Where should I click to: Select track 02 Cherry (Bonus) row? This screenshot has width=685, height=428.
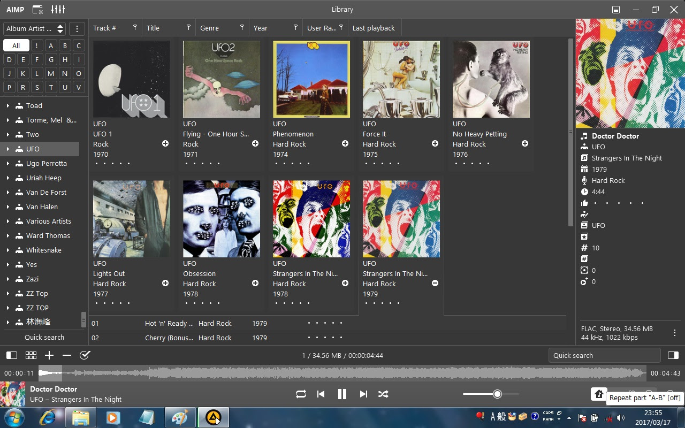click(328, 338)
